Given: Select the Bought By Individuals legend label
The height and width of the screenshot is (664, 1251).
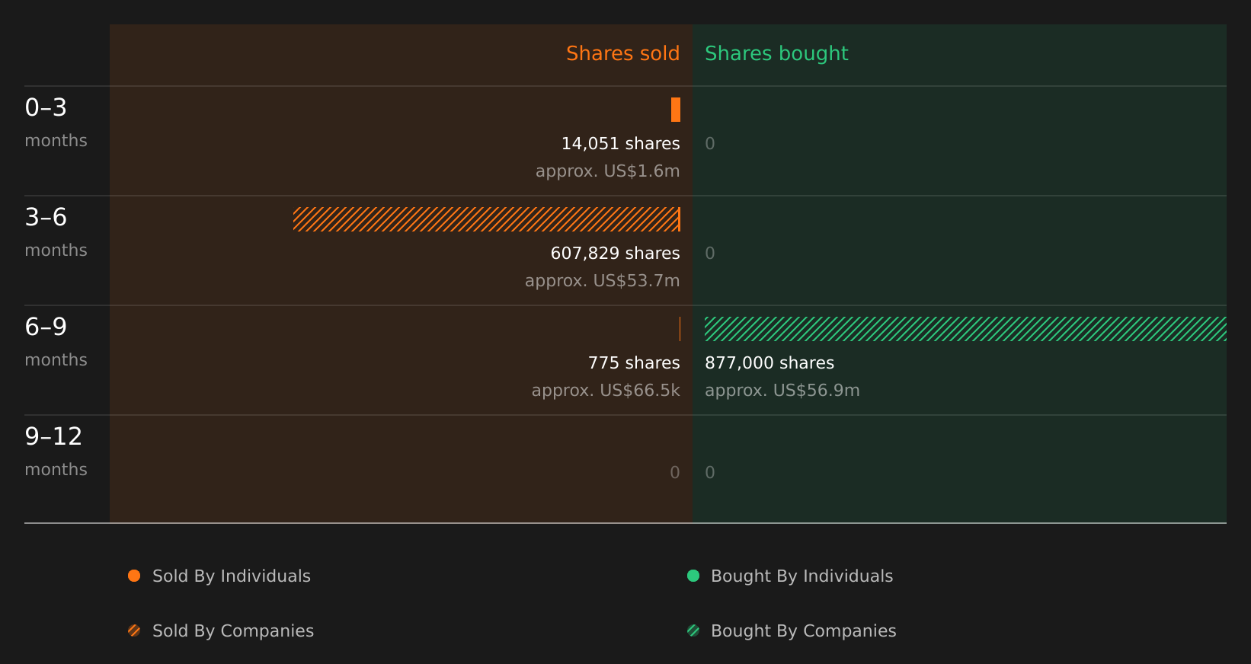Looking at the screenshot, I should (x=801, y=576).
